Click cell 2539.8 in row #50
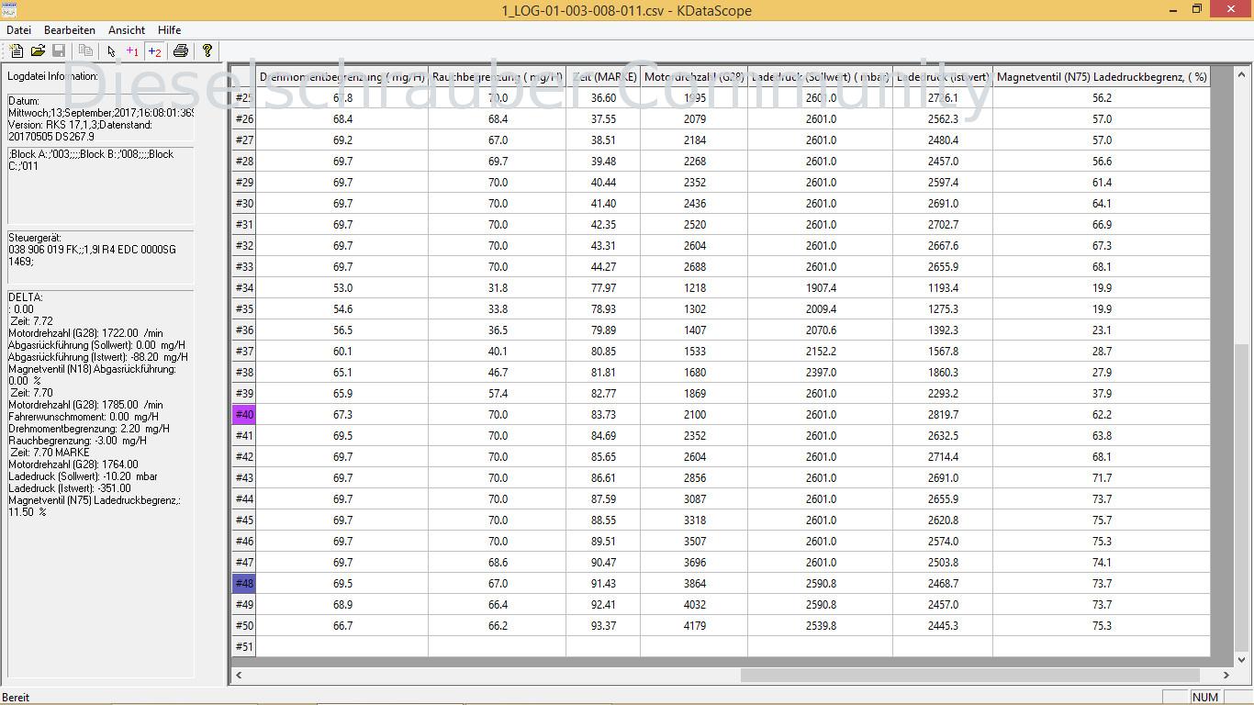Viewport: 1254px width, 705px height. (820, 626)
